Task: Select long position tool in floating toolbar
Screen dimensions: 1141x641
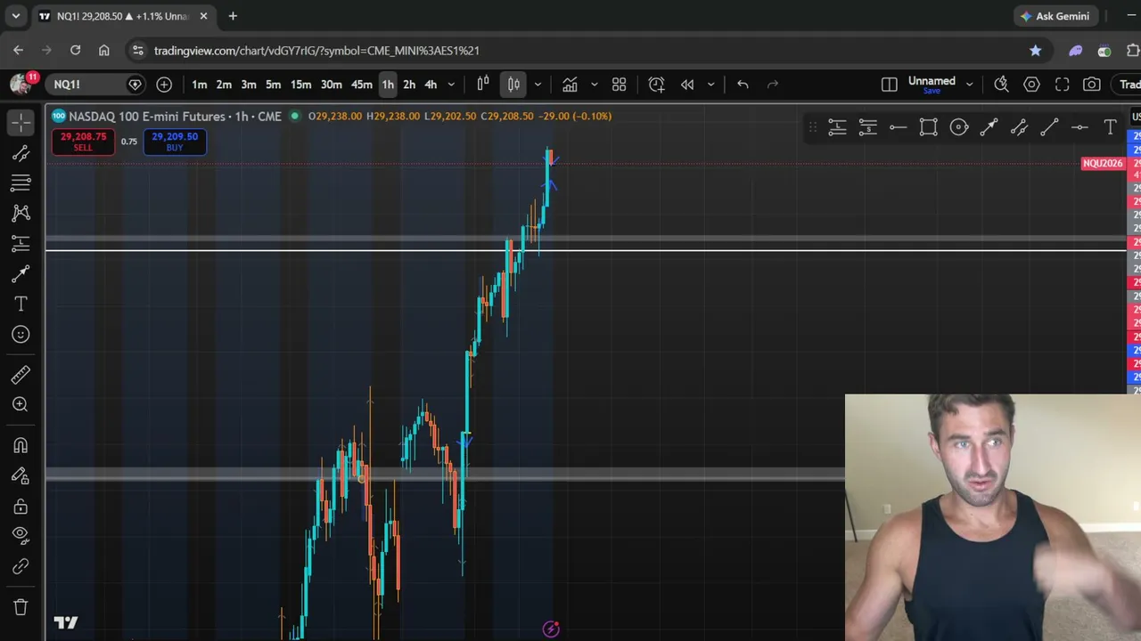Action: point(837,127)
